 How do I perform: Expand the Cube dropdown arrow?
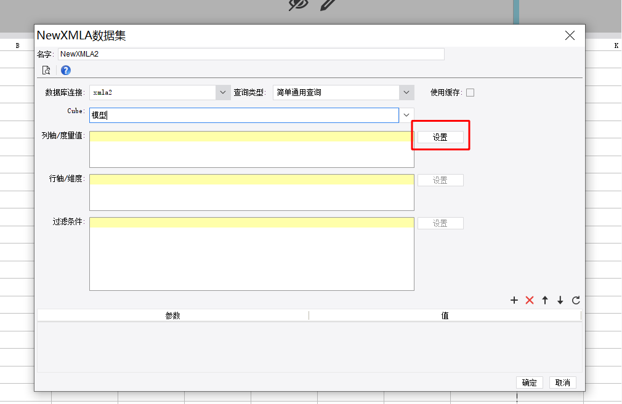pyautogui.click(x=406, y=115)
